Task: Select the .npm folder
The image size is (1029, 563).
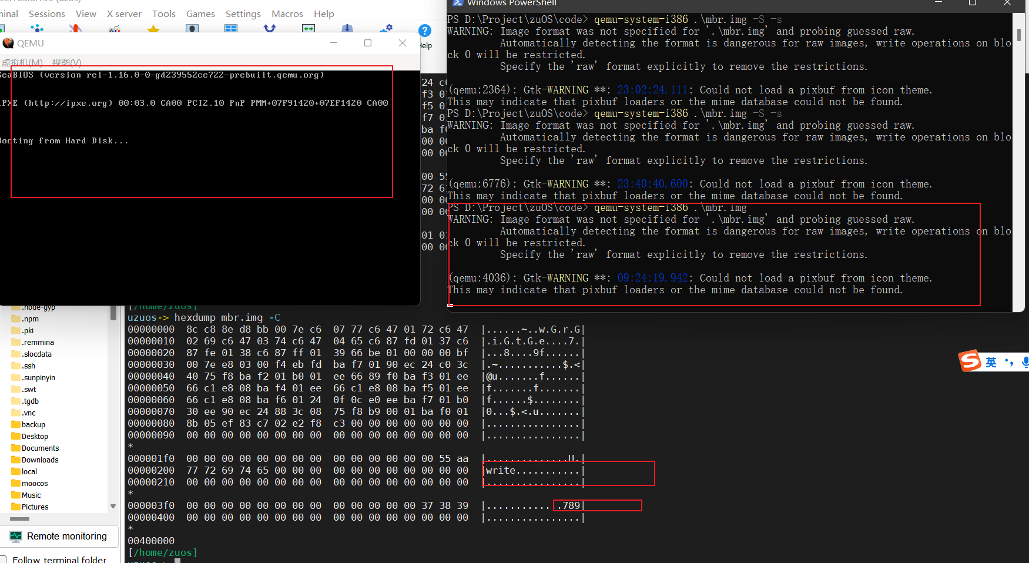Action: [x=25, y=319]
